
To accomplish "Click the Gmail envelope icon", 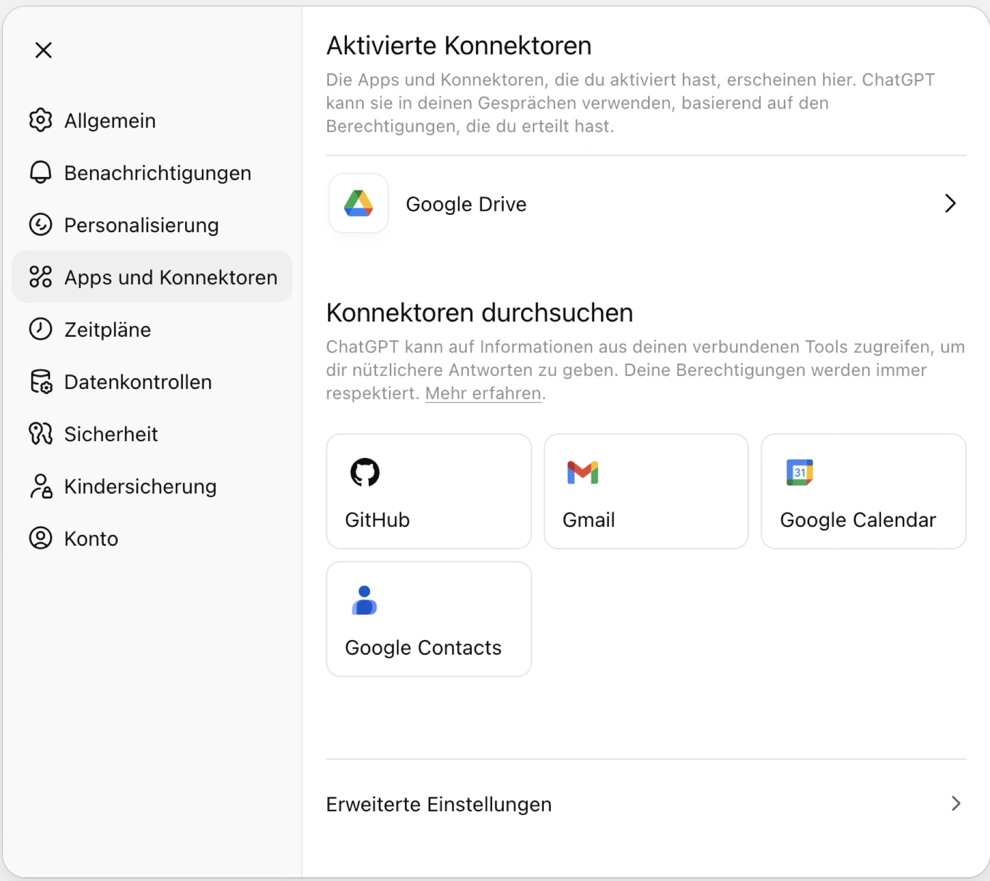I will [582, 473].
